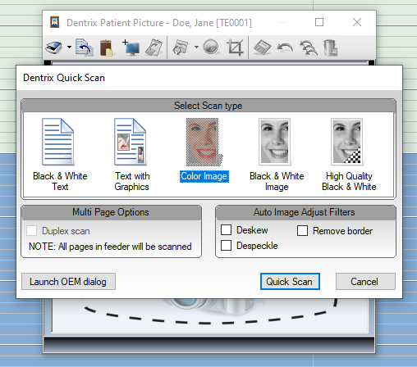Click the undo all changes icon

coord(309,48)
